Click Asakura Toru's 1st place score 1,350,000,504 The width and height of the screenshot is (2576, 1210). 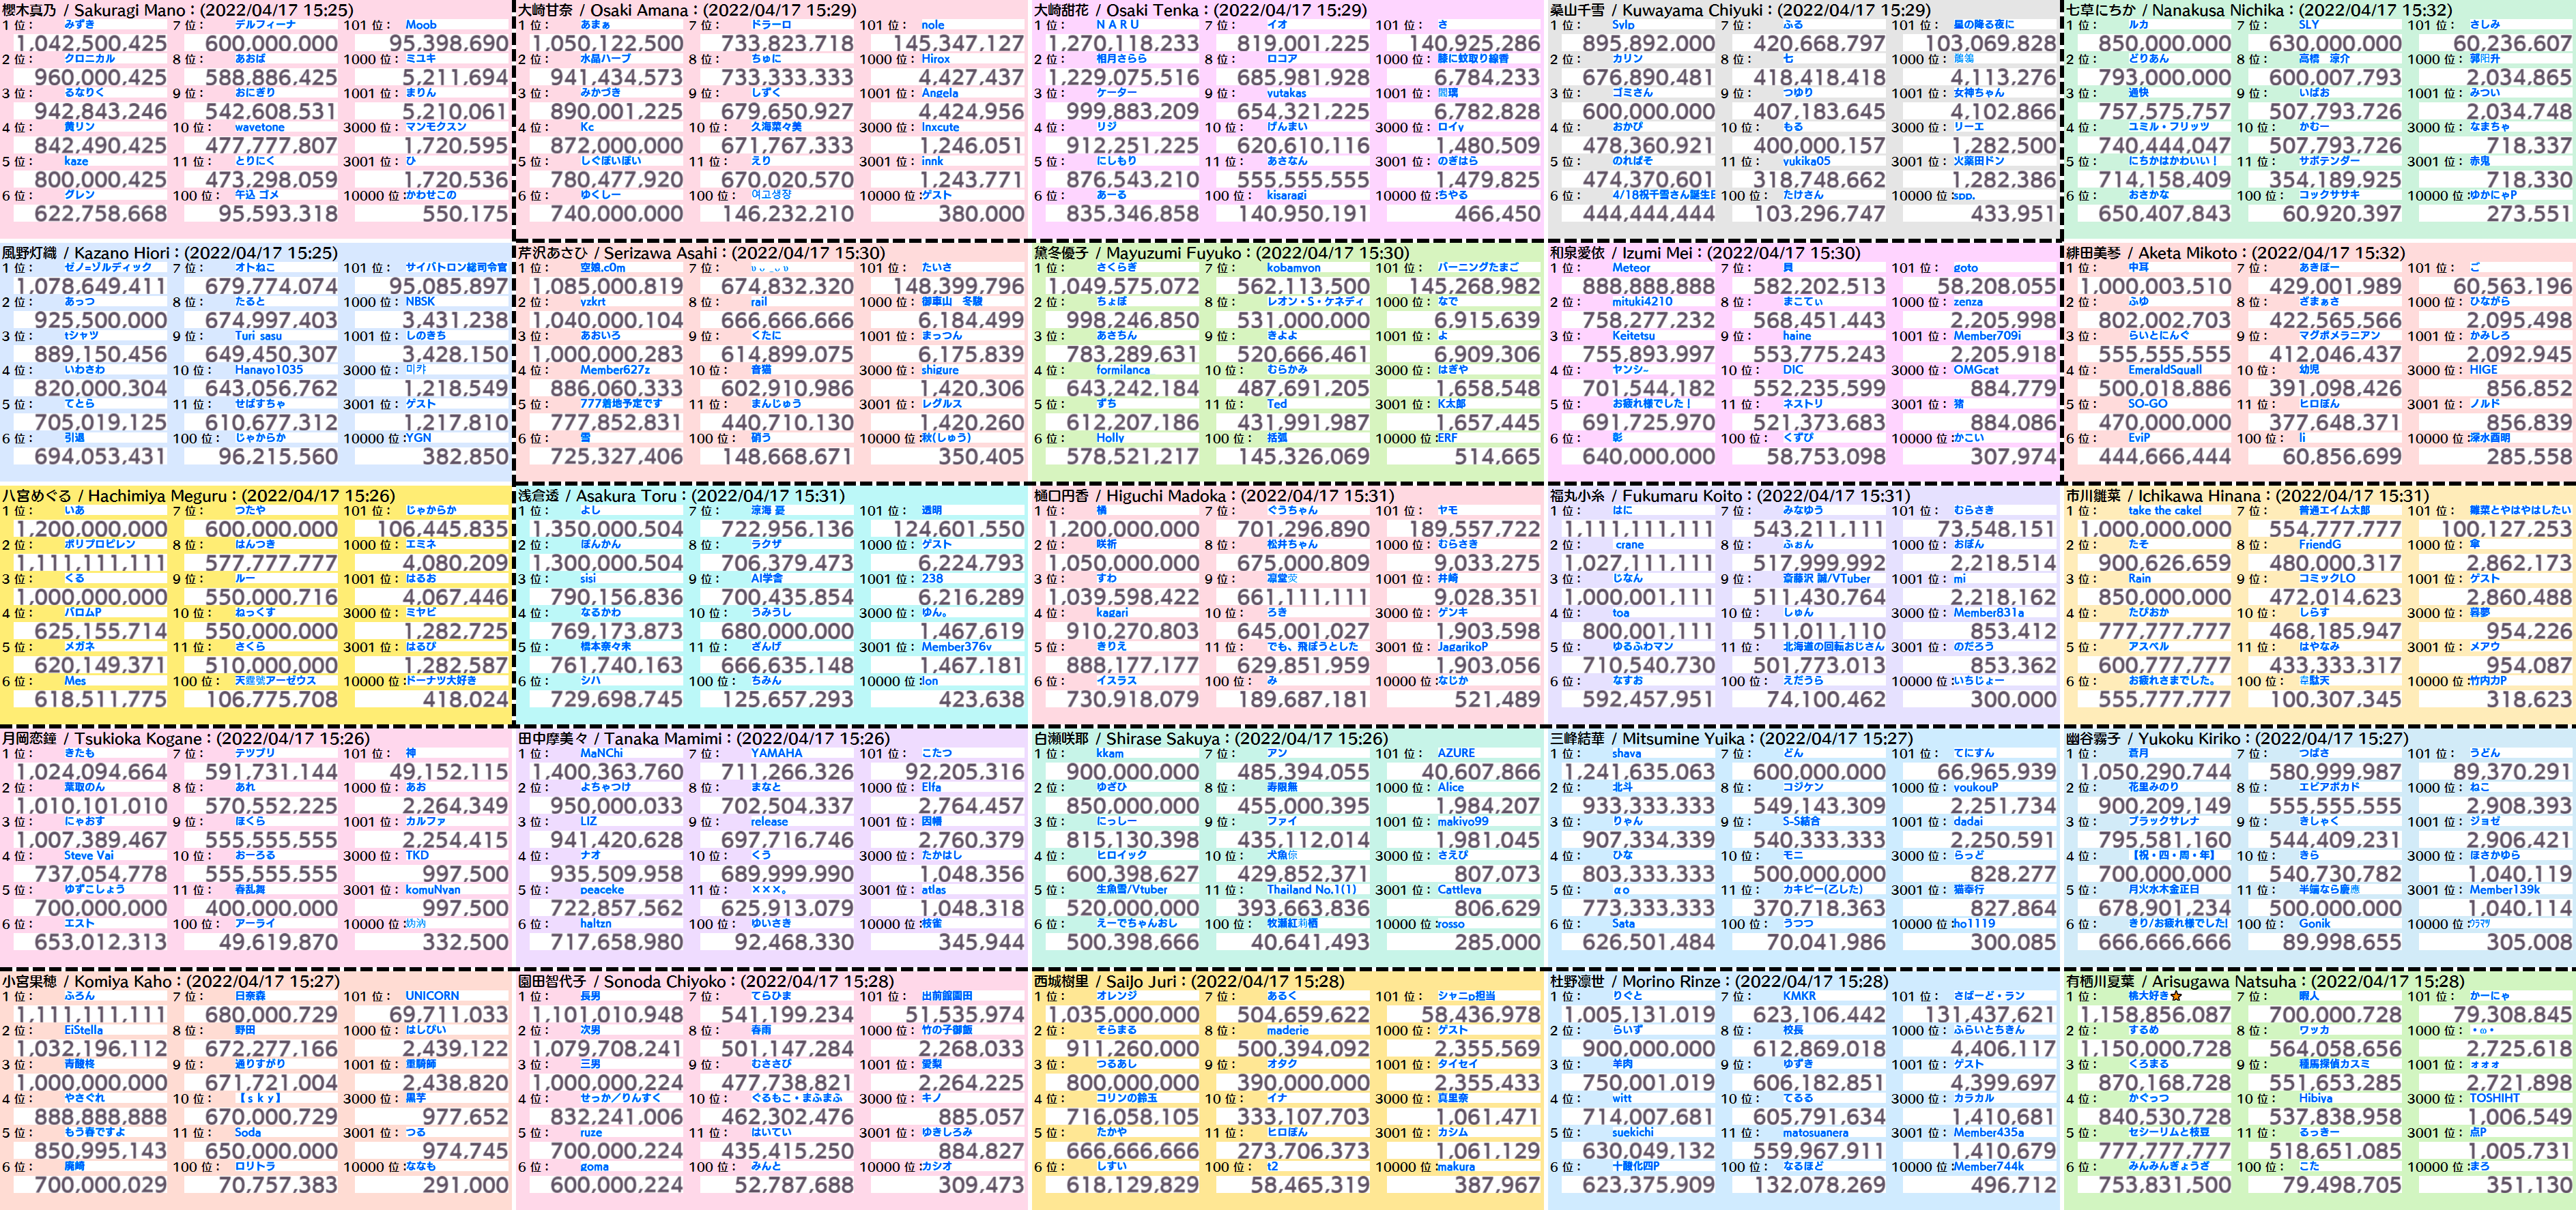pos(607,529)
